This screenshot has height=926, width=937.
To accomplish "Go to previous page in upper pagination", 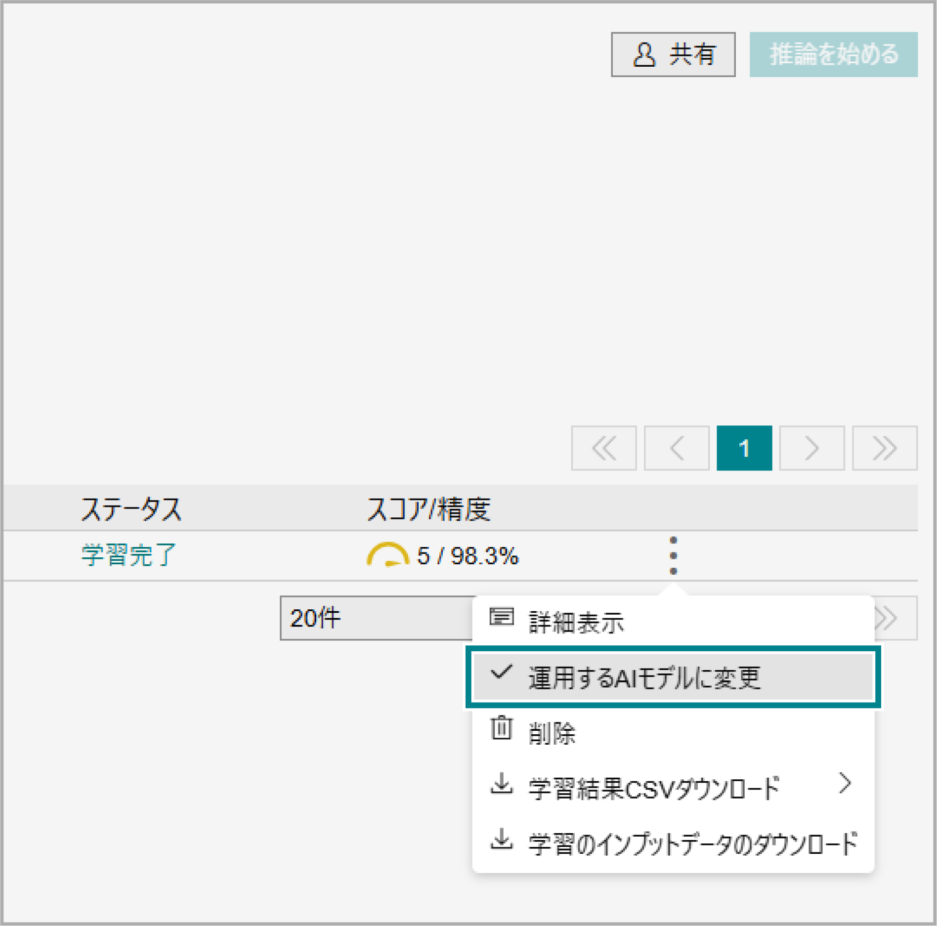I will point(677,448).
